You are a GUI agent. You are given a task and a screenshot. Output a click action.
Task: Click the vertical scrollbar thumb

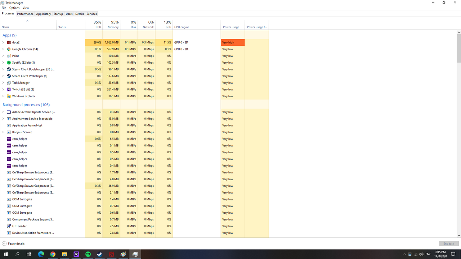tap(459, 48)
